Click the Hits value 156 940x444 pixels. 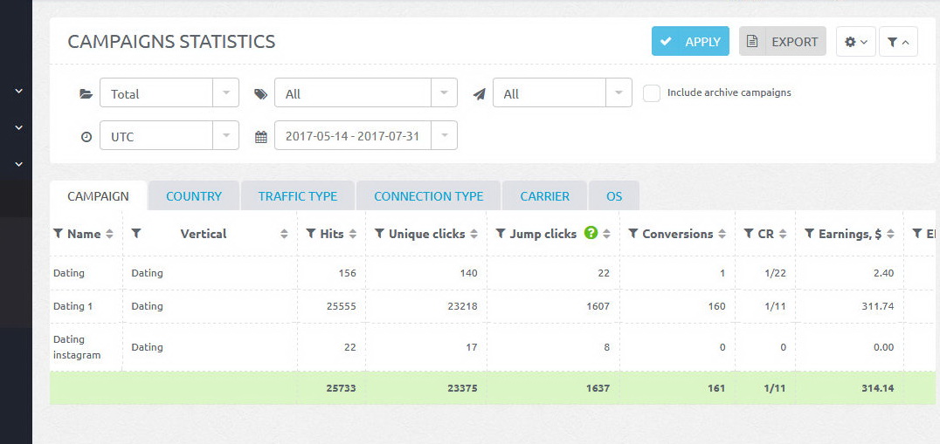347,273
